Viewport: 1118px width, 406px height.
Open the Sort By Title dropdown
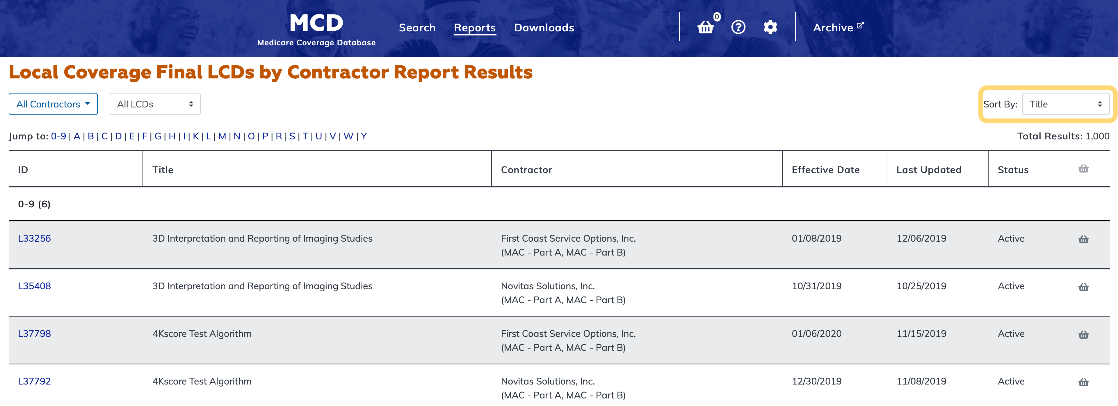[x=1065, y=104]
